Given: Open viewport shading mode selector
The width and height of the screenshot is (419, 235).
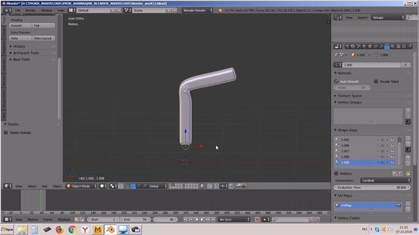Looking at the screenshot, I should tap(103, 186).
